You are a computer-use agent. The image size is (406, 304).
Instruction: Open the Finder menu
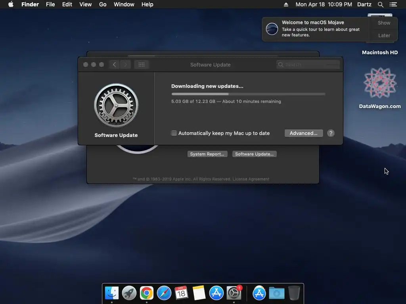30,4
